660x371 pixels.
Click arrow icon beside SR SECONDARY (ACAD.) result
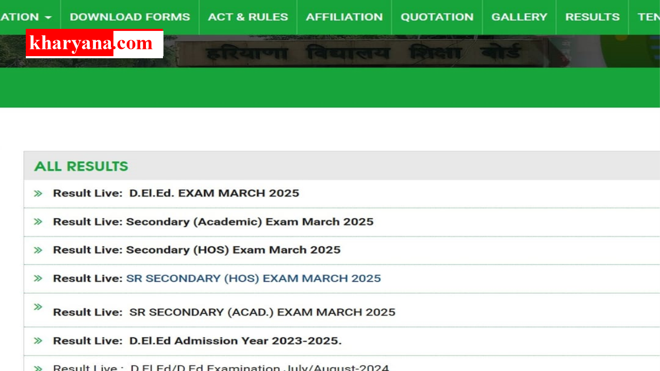(x=38, y=308)
